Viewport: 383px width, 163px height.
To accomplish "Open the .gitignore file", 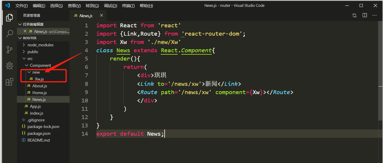I will click(x=43, y=120).
